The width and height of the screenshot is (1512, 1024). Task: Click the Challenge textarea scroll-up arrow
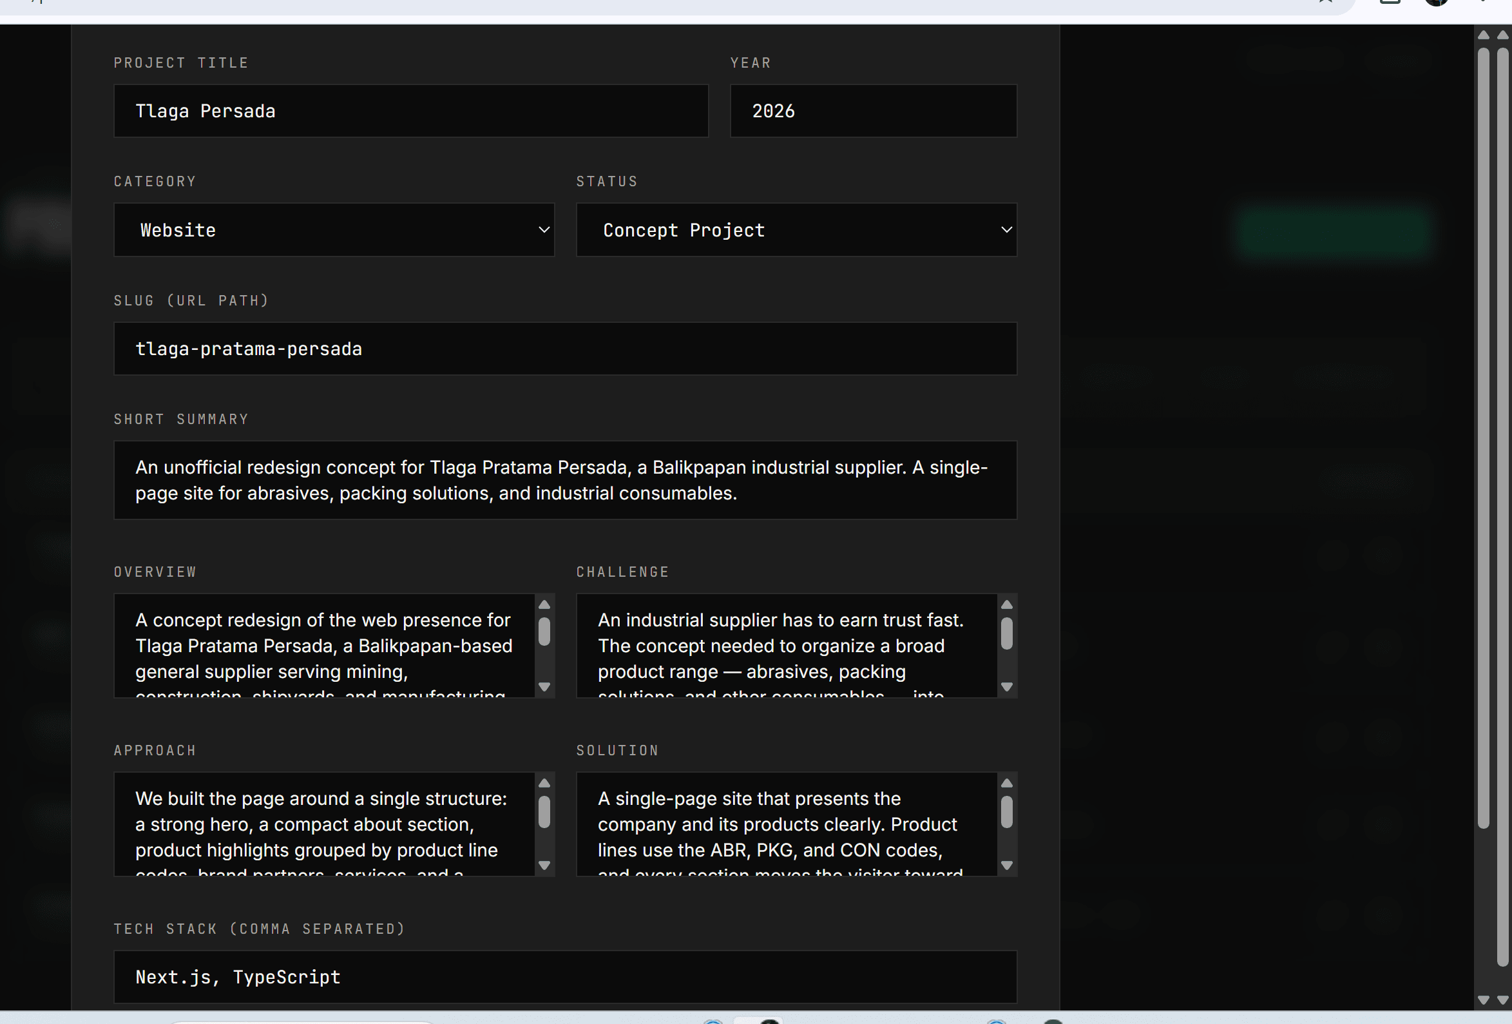(x=1007, y=604)
